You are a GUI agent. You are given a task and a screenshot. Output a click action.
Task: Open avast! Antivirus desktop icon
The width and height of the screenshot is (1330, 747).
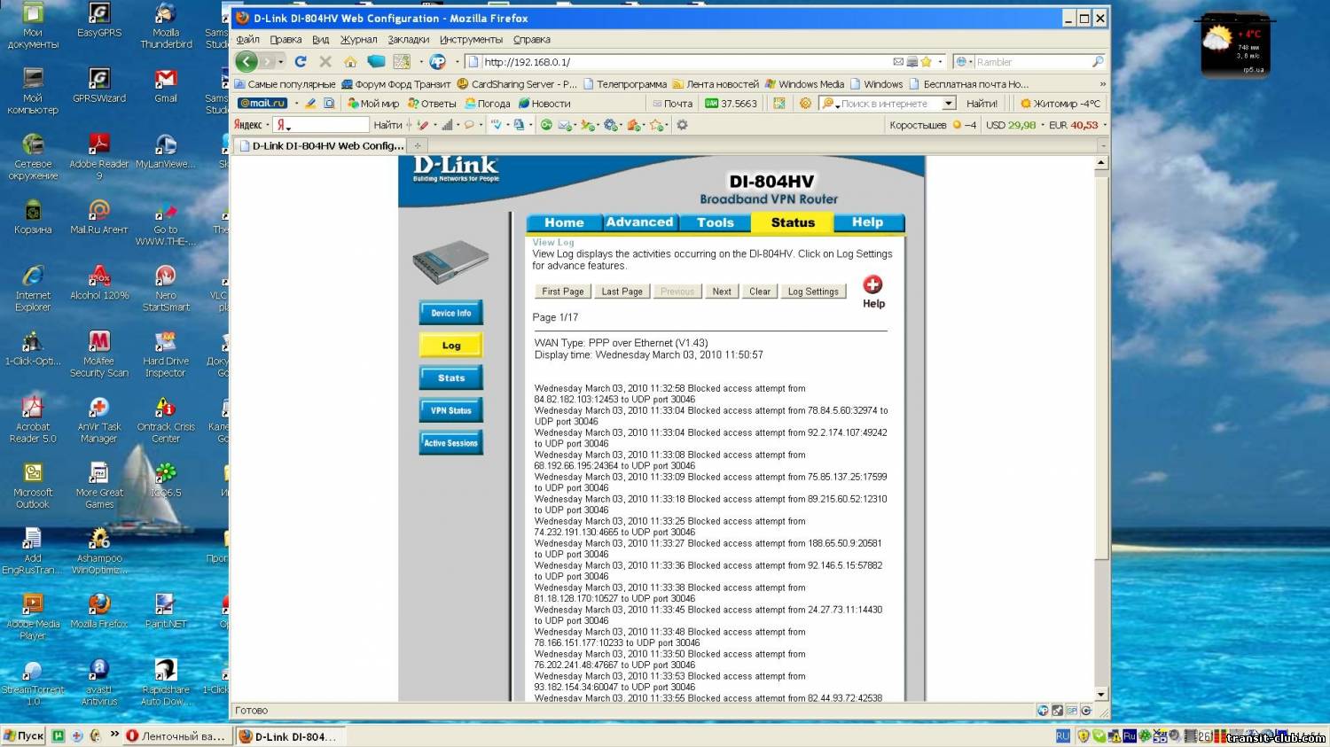[99, 681]
